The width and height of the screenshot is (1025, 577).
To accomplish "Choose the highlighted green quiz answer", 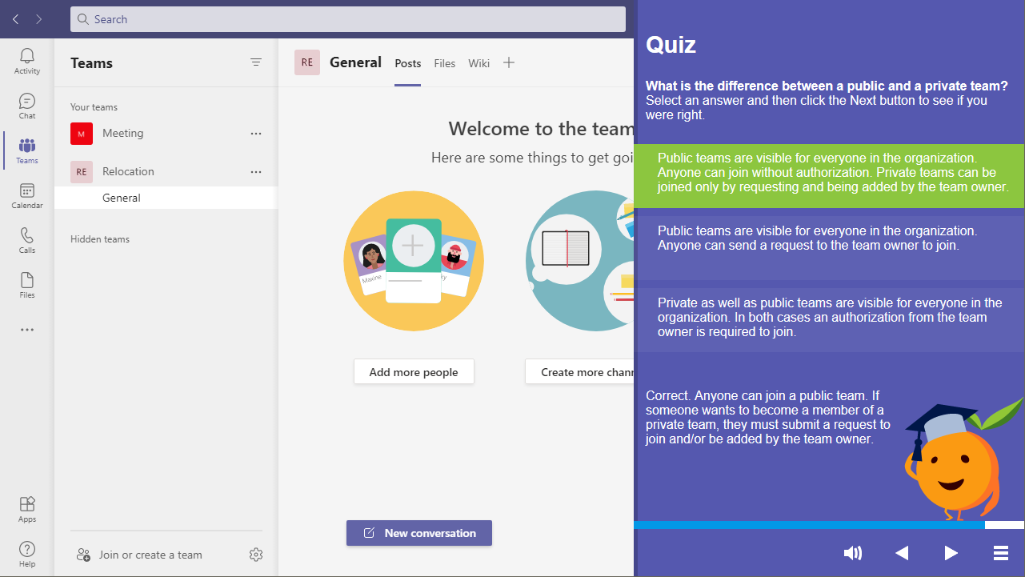I will (829, 176).
